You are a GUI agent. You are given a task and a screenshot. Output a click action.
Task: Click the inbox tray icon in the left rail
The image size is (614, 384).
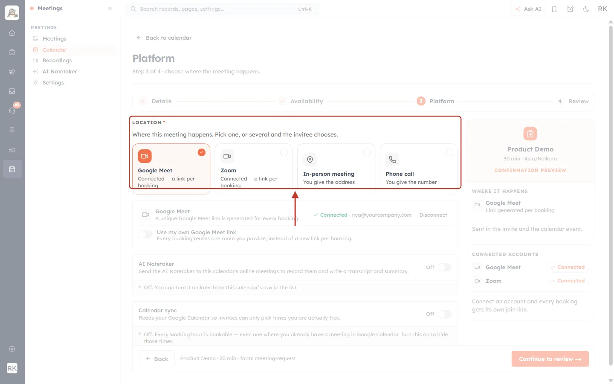click(x=12, y=91)
